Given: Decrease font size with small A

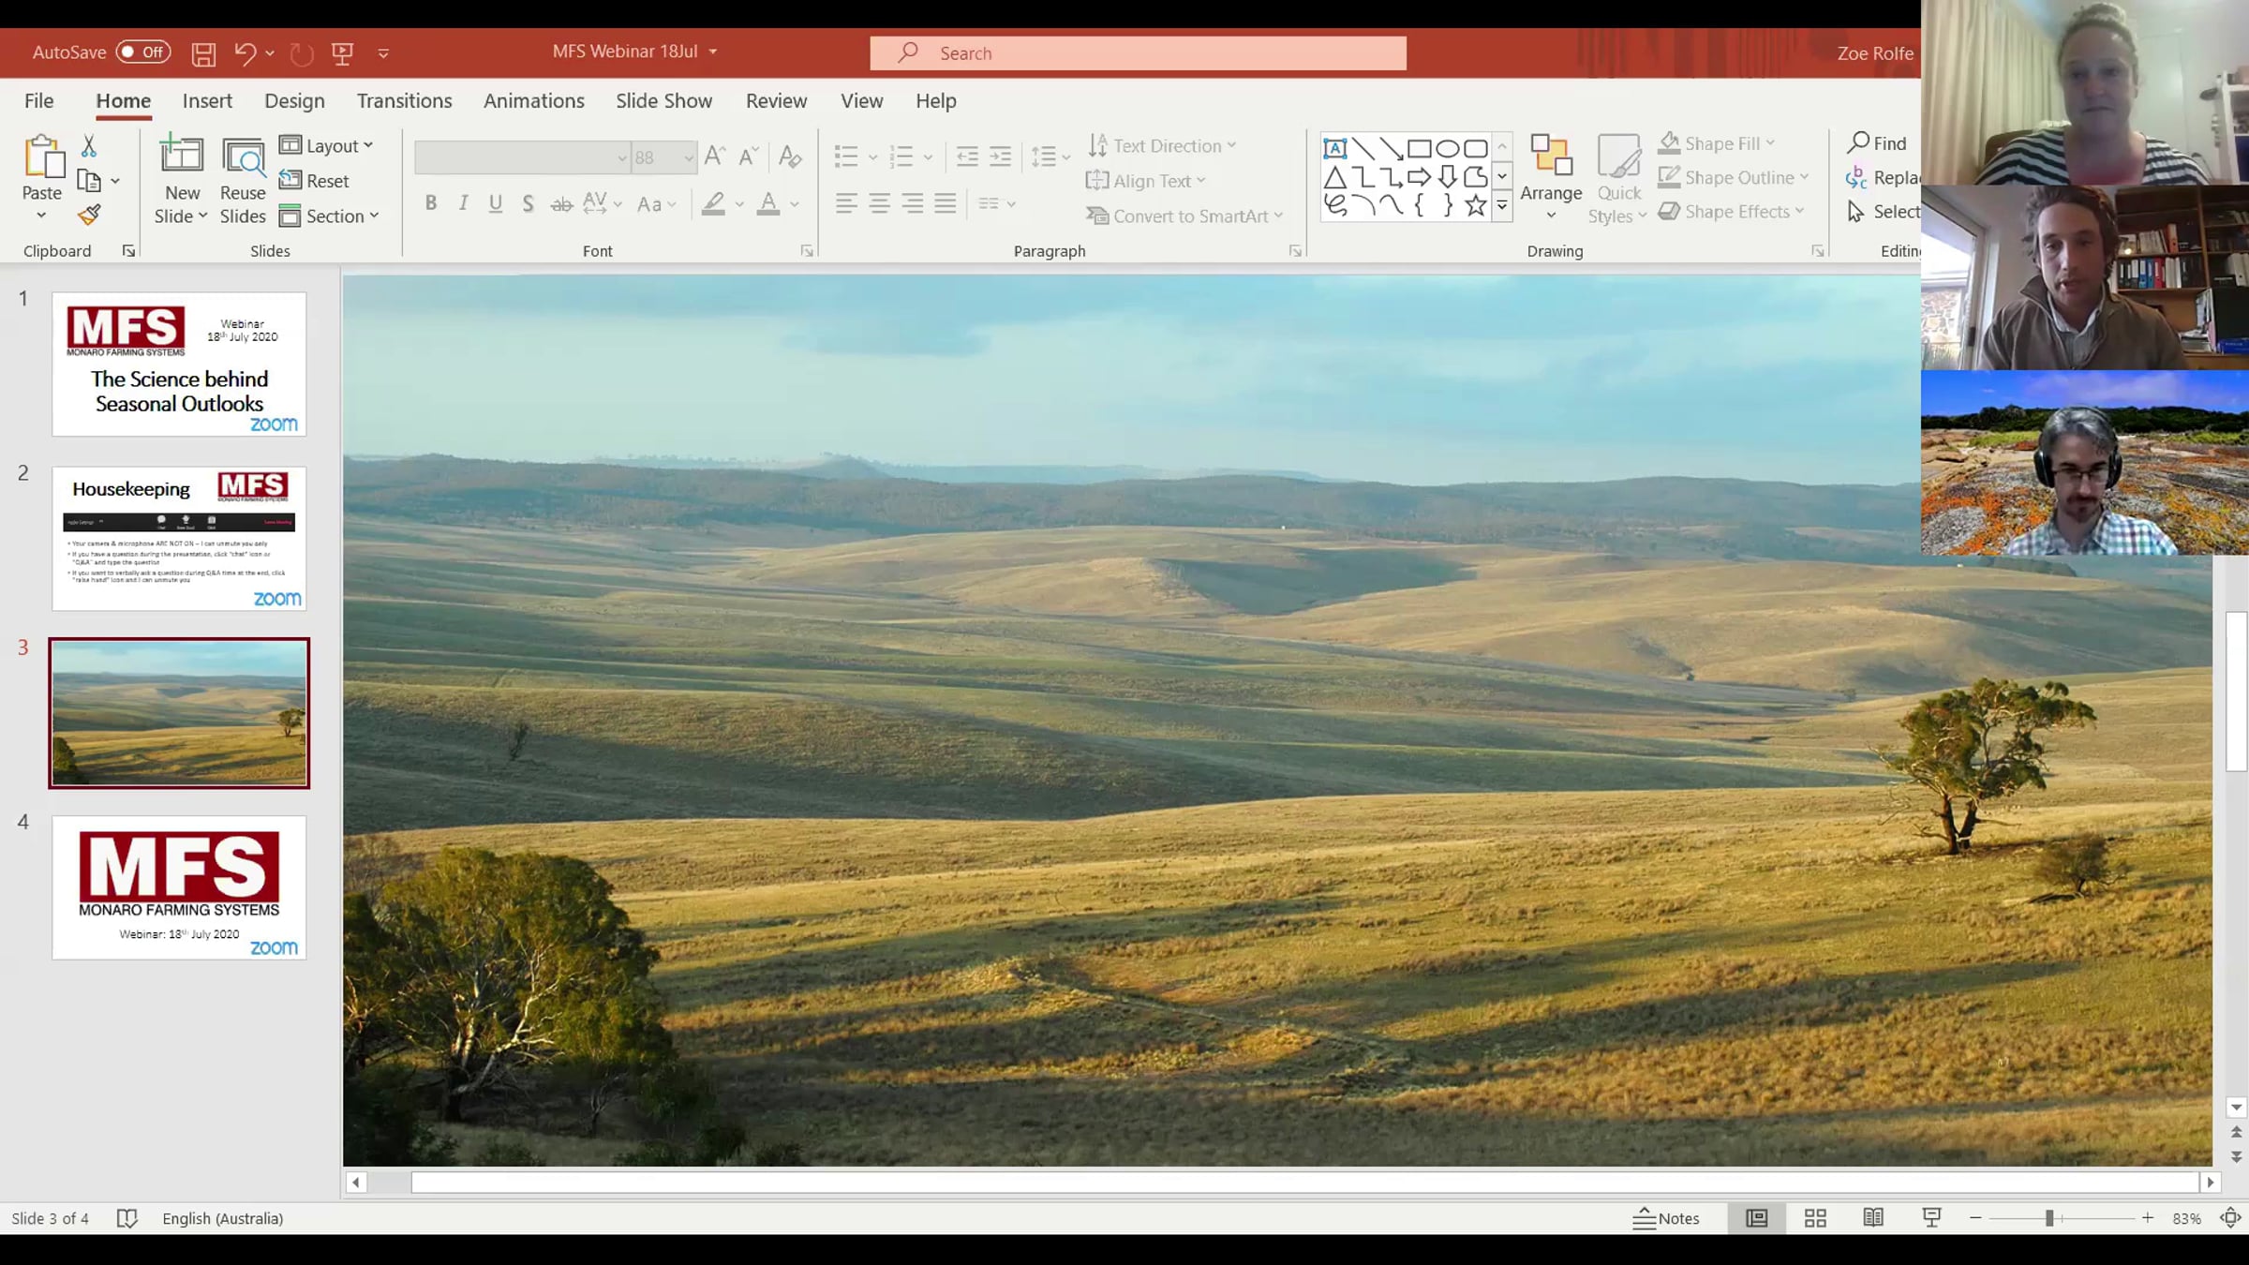Looking at the screenshot, I should click(748, 156).
